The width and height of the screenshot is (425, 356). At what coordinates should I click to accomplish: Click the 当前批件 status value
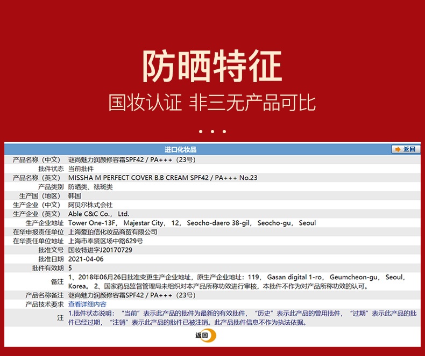coord(81,169)
